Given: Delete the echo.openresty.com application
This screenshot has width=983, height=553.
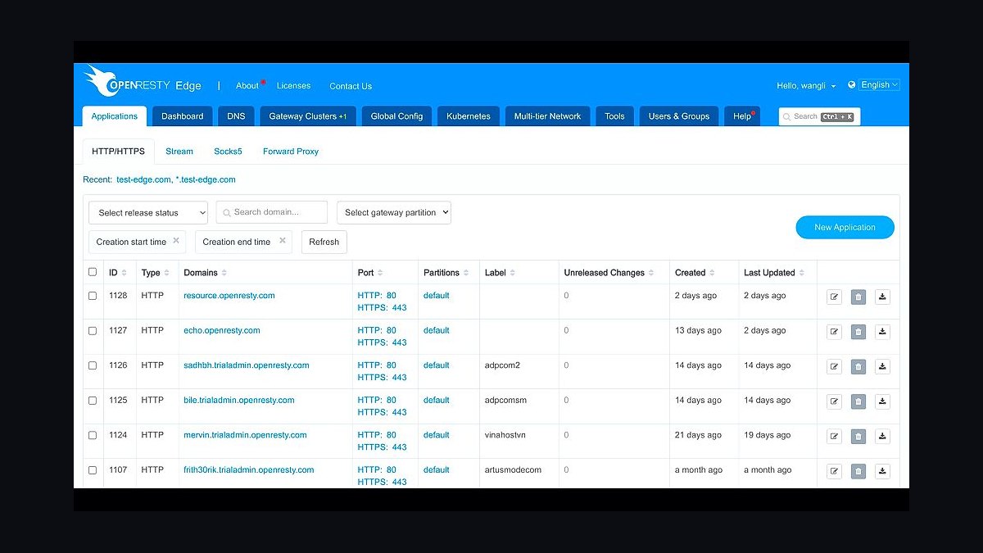Looking at the screenshot, I should click(x=858, y=332).
